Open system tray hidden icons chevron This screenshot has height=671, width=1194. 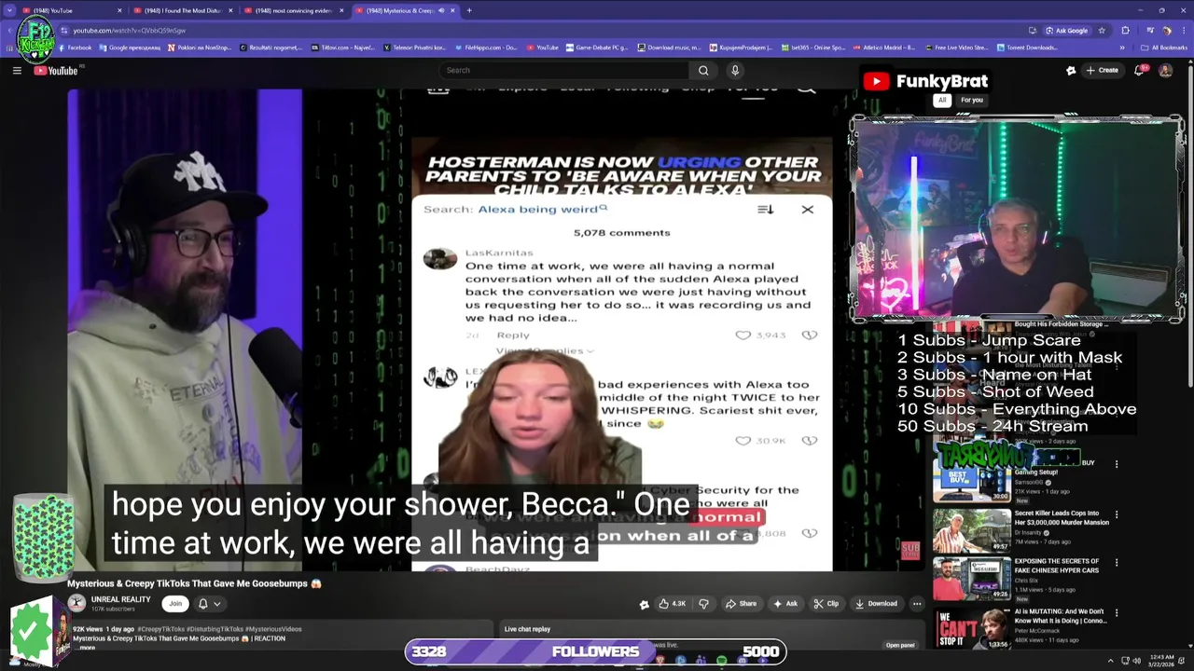[1110, 661]
